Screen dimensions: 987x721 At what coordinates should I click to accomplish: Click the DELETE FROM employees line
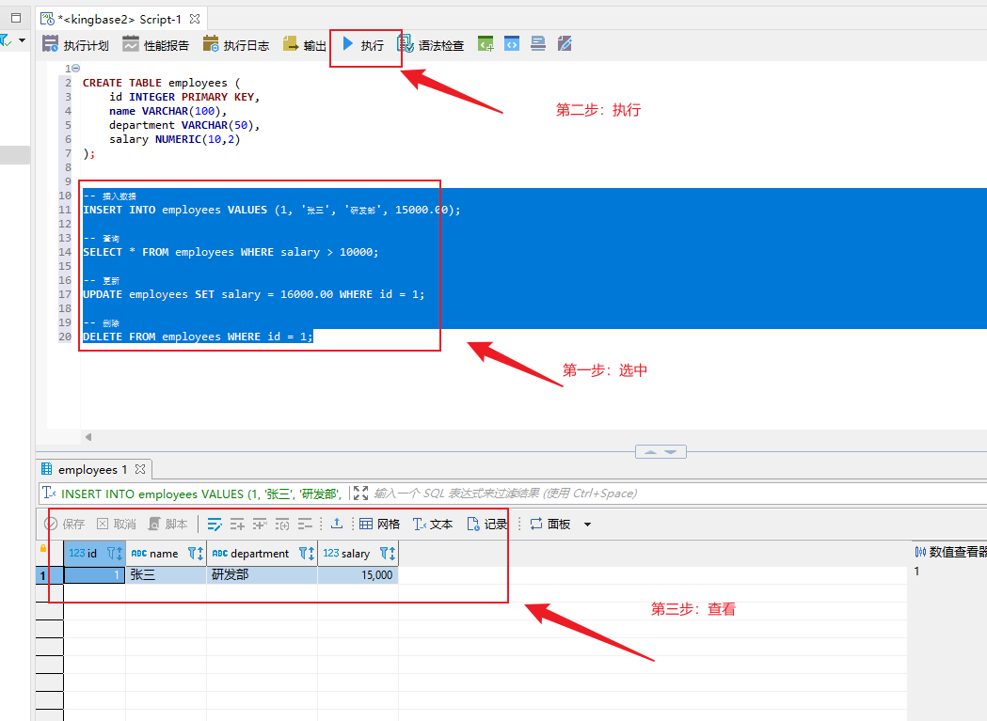(198, 336)
